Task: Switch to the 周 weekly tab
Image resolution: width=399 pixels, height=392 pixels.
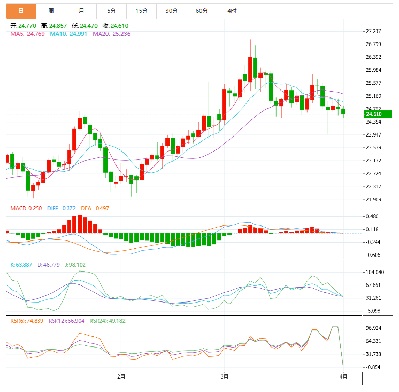Action: pyautogui.click(x=51, y=11)
